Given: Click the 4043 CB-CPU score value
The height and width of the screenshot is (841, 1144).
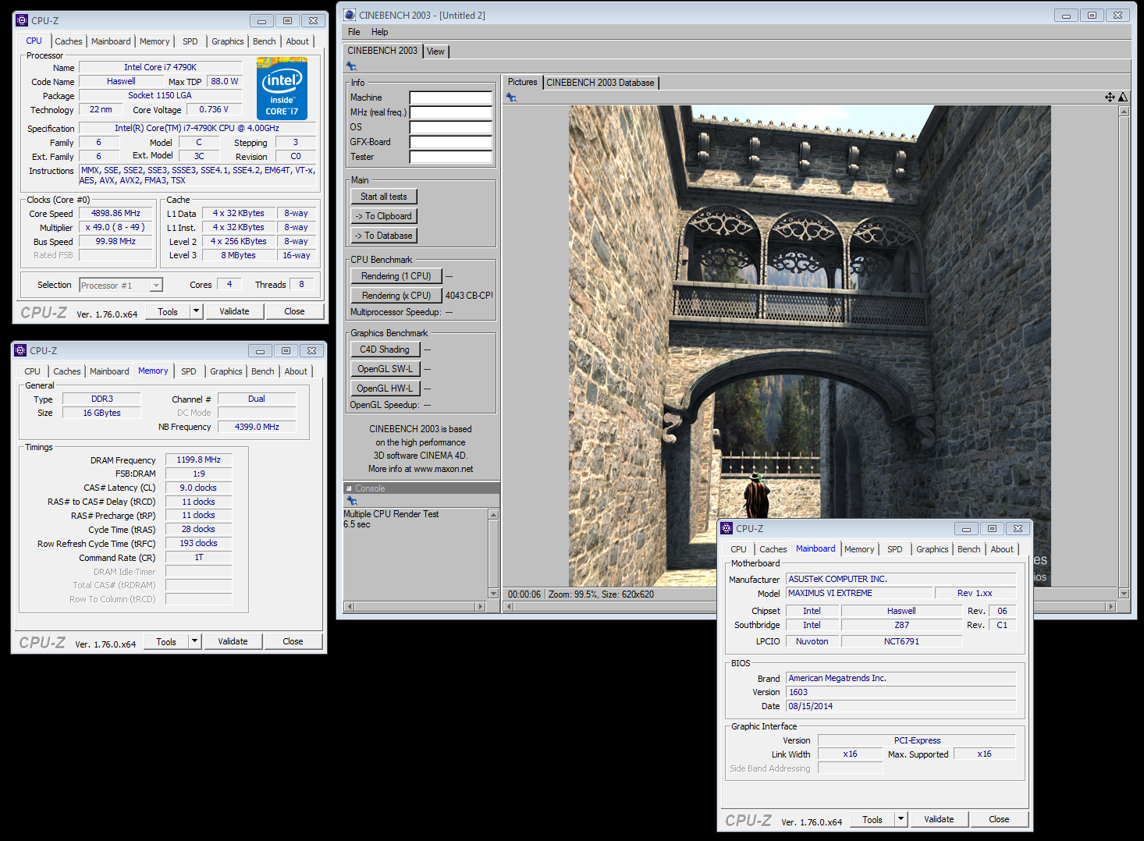Looking at the screenshot, I should coord(469,296).
